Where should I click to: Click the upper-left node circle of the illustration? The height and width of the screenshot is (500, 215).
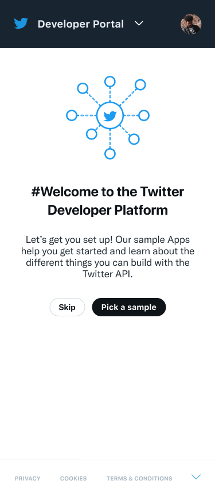83,88
